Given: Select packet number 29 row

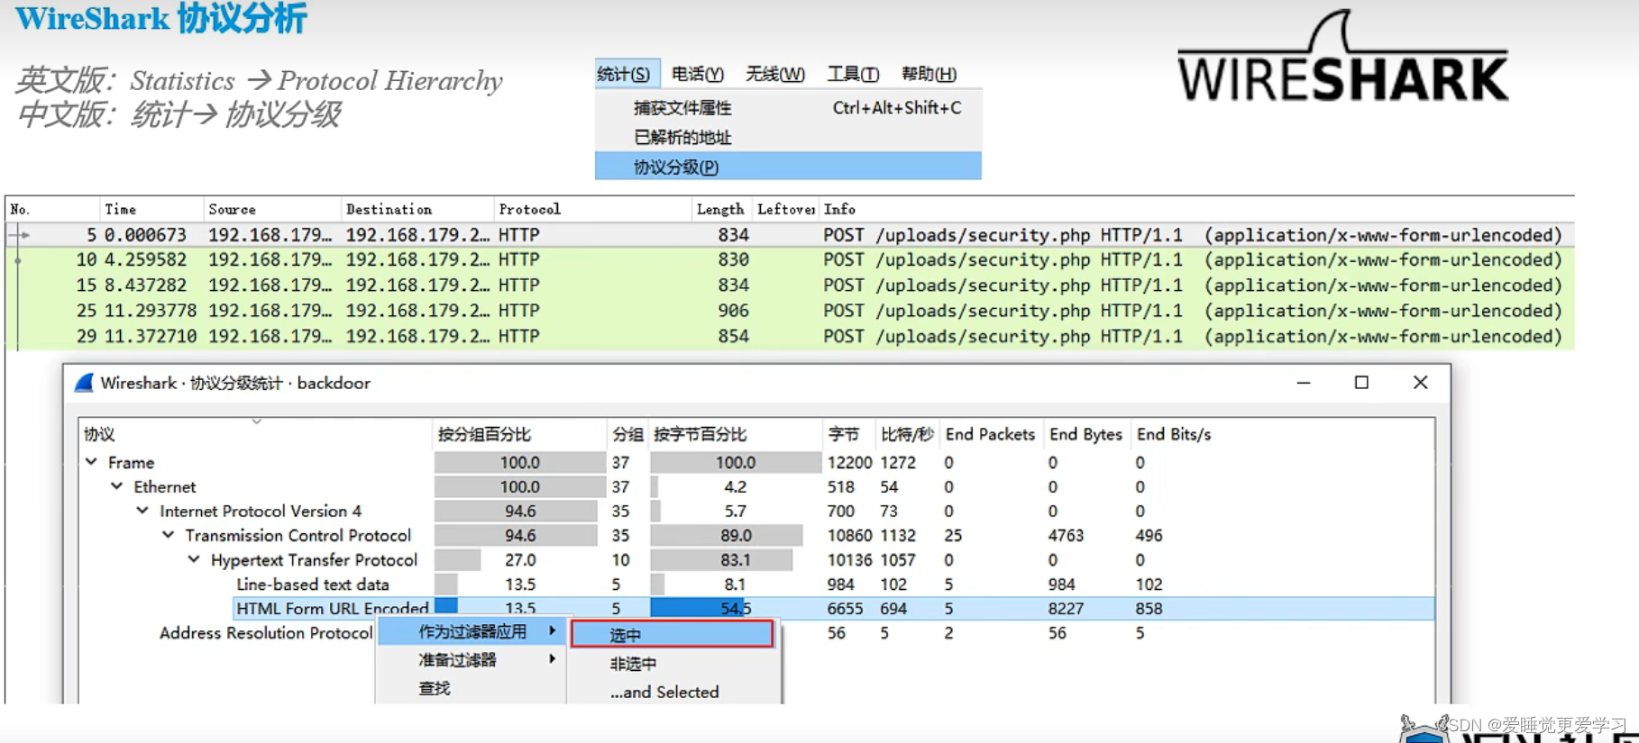Looking at the screenshot, I should click(x=790, y=336).
